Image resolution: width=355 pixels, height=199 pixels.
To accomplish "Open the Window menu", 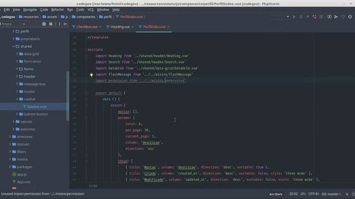I will click(x=103, y=10).
